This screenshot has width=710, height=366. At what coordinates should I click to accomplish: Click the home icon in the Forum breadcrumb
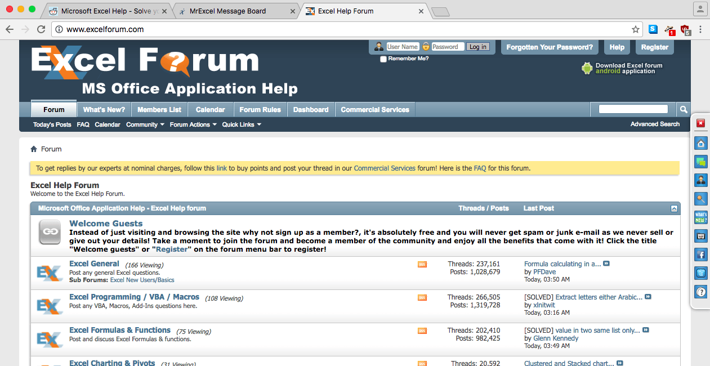point(34,149)
